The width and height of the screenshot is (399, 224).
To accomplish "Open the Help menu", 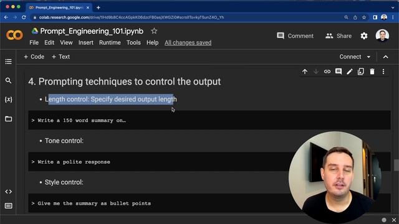I will [x=152, y=43].
